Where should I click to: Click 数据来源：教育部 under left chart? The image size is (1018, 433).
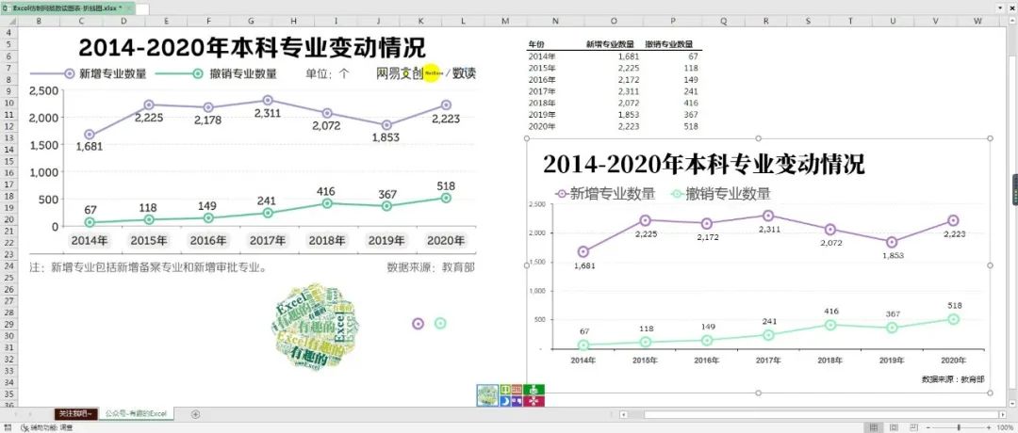click(431, 266)
